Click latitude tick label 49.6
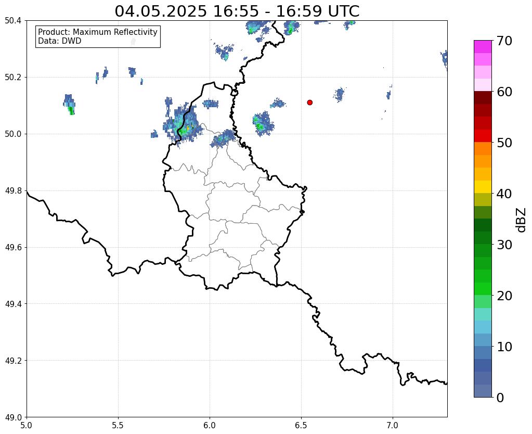Screen dimensions: 532x434 click(13, 248)
